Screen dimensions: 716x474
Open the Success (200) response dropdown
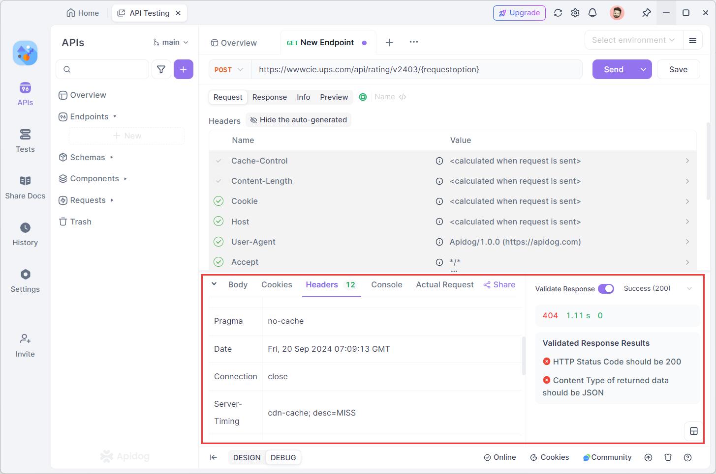coord(658,288)
